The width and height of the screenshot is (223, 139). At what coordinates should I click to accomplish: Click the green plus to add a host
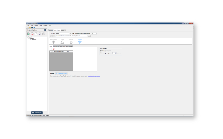point(51,49)
